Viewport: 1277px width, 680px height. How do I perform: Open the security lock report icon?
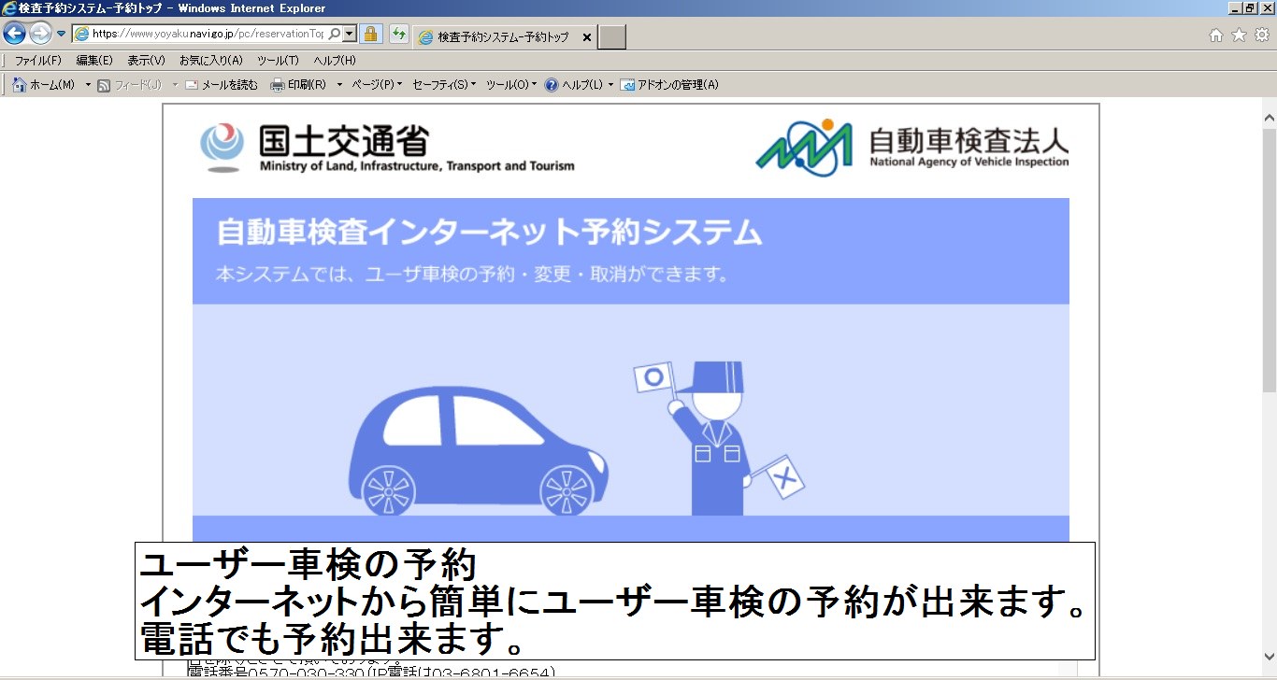(371, 35)
